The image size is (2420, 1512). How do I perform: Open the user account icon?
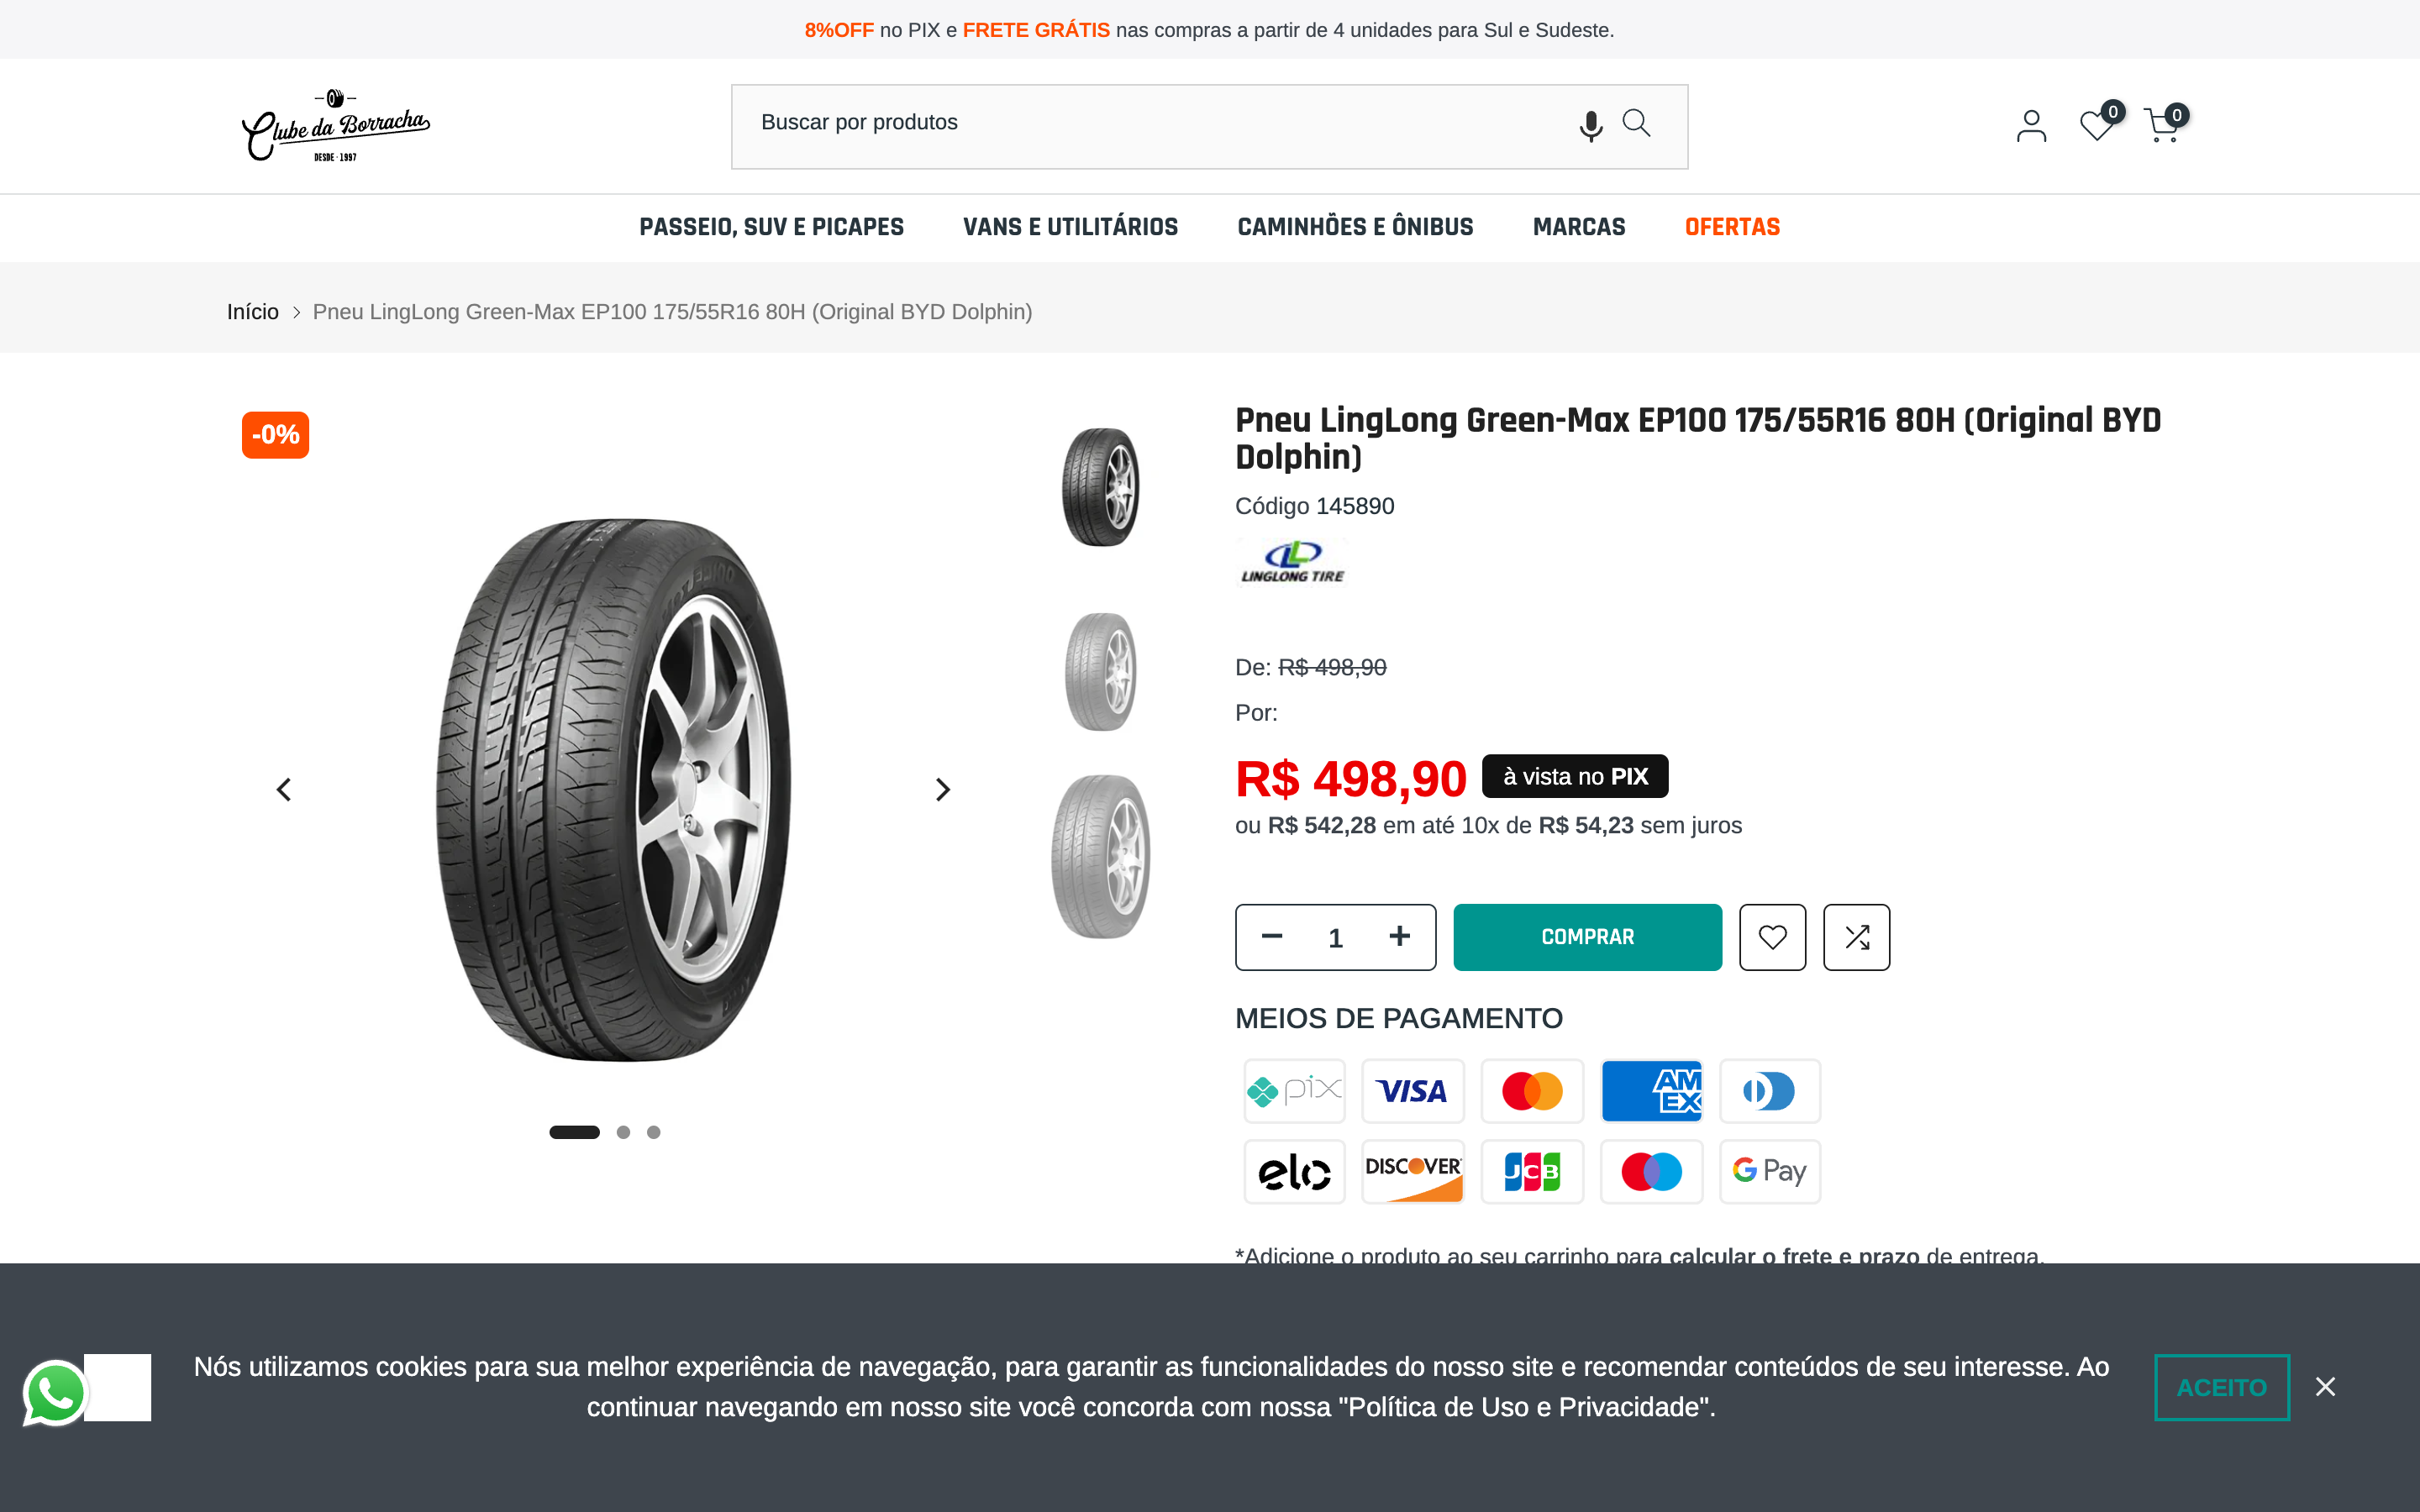[2031, 126]
